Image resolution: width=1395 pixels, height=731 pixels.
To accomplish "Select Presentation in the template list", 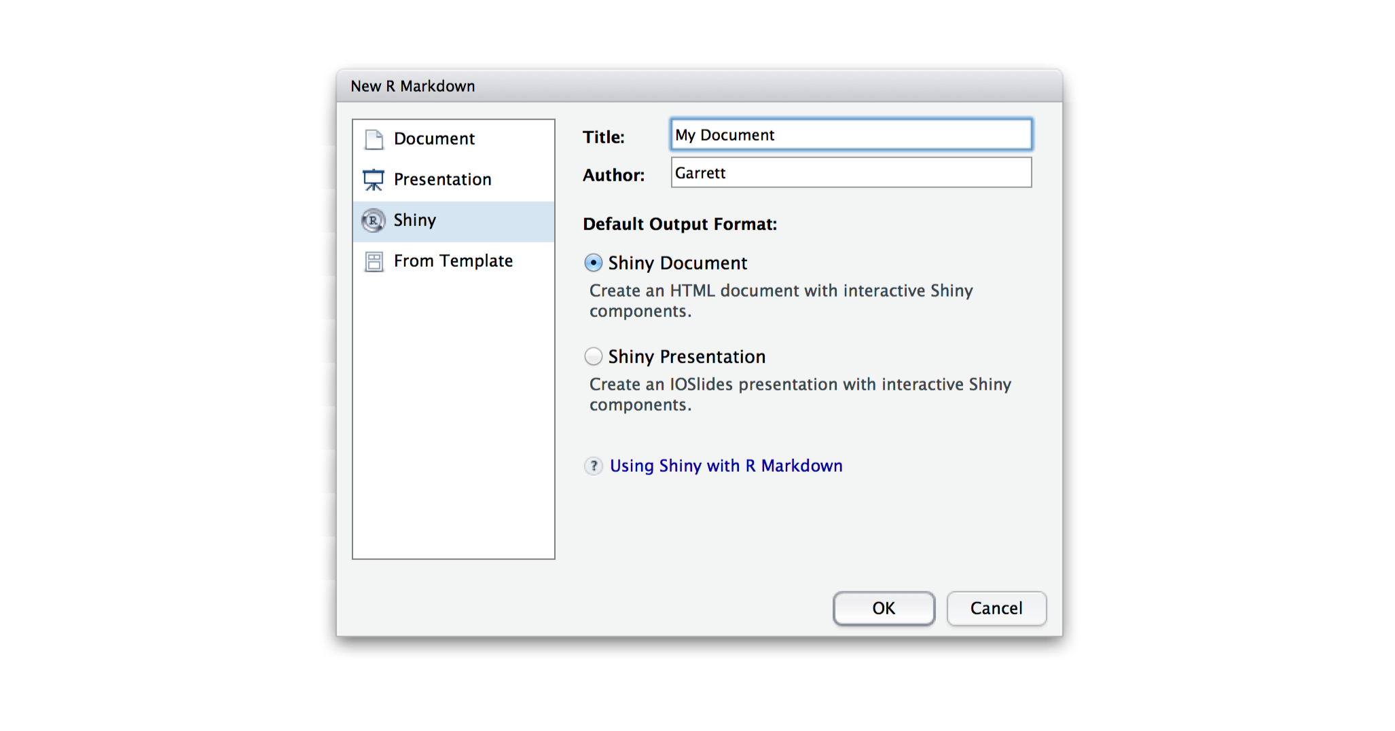I will tap(441, 179).
